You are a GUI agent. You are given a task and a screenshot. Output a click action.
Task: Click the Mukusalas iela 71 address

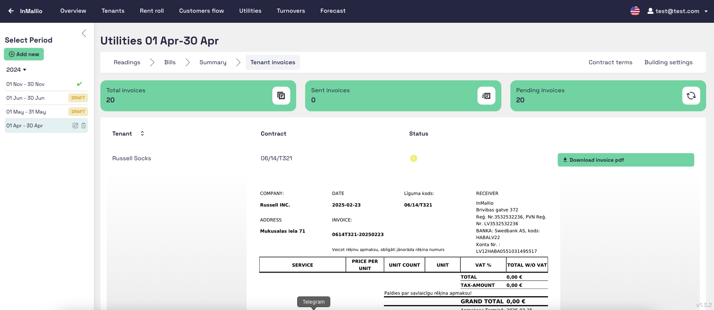[282, 231]
